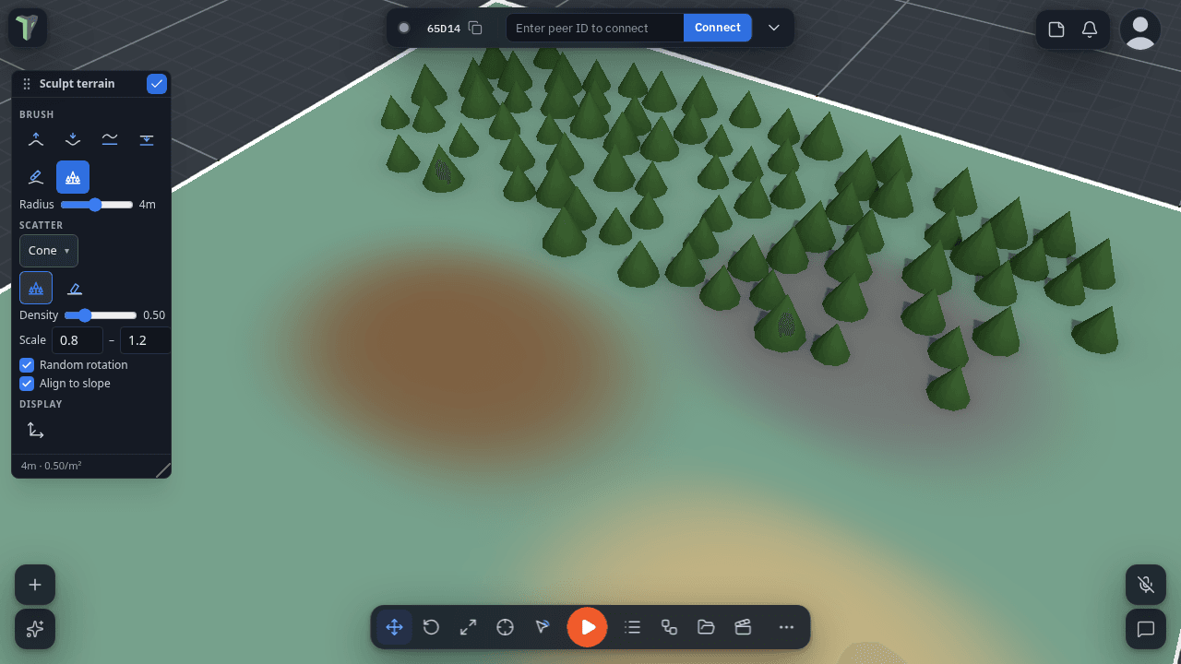
Task: Click the peer ID input field
Action: click(595, 28)
